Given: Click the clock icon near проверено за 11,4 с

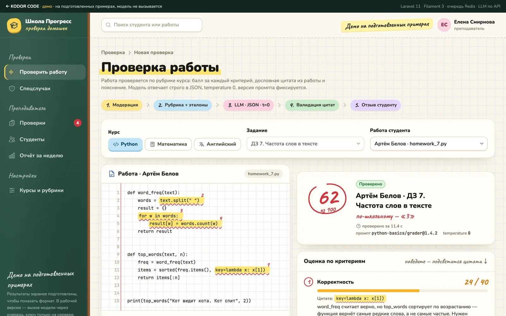Looking at the screenshot, I should pyautogui.click(x=358, y=226).
